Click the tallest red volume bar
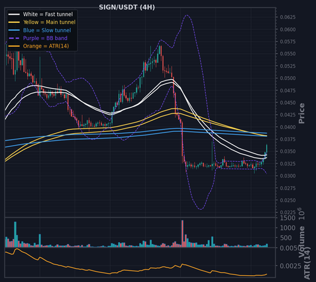316x282 pixels. [x=183, y=234]
